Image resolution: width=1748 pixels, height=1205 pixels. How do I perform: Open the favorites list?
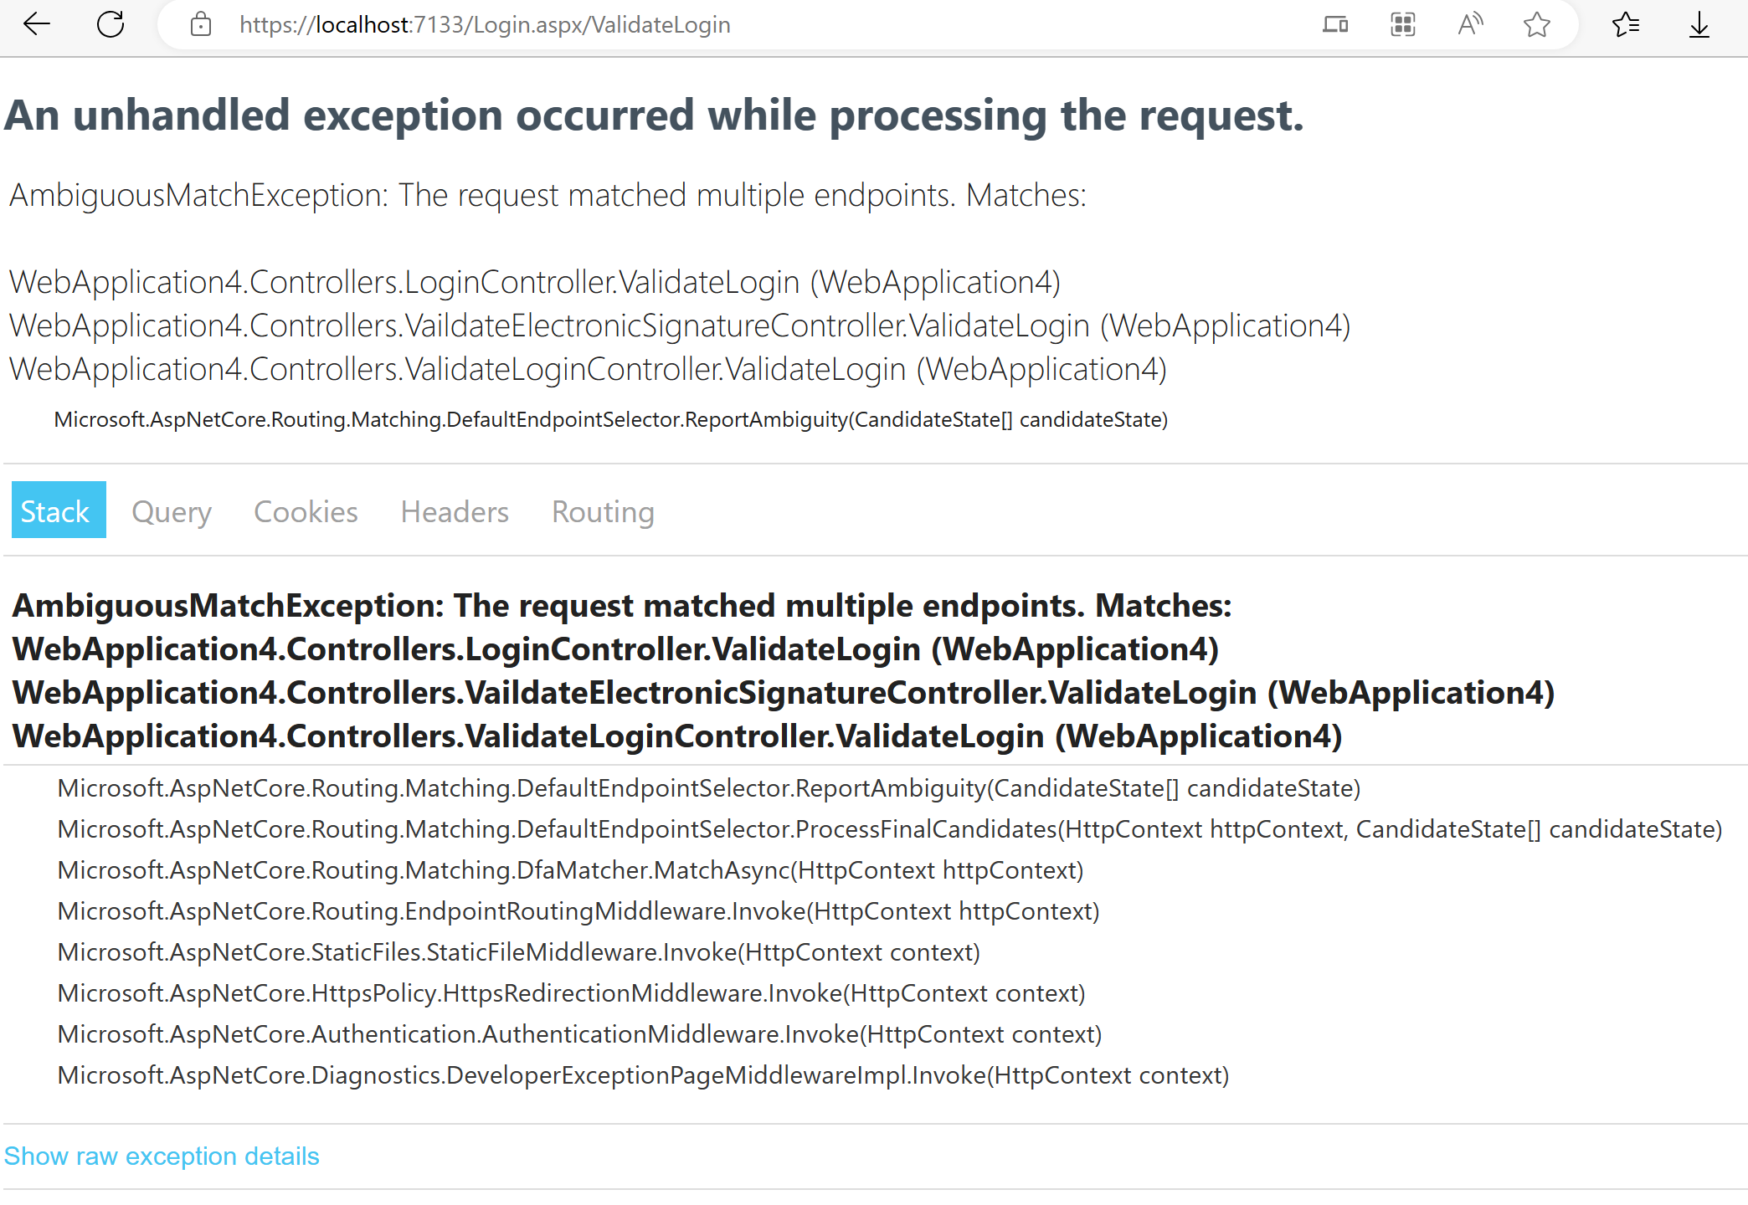coord(1627,24)
